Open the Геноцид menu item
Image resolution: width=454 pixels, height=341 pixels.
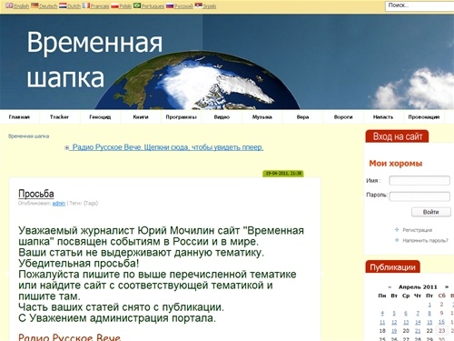pos(100,117)
